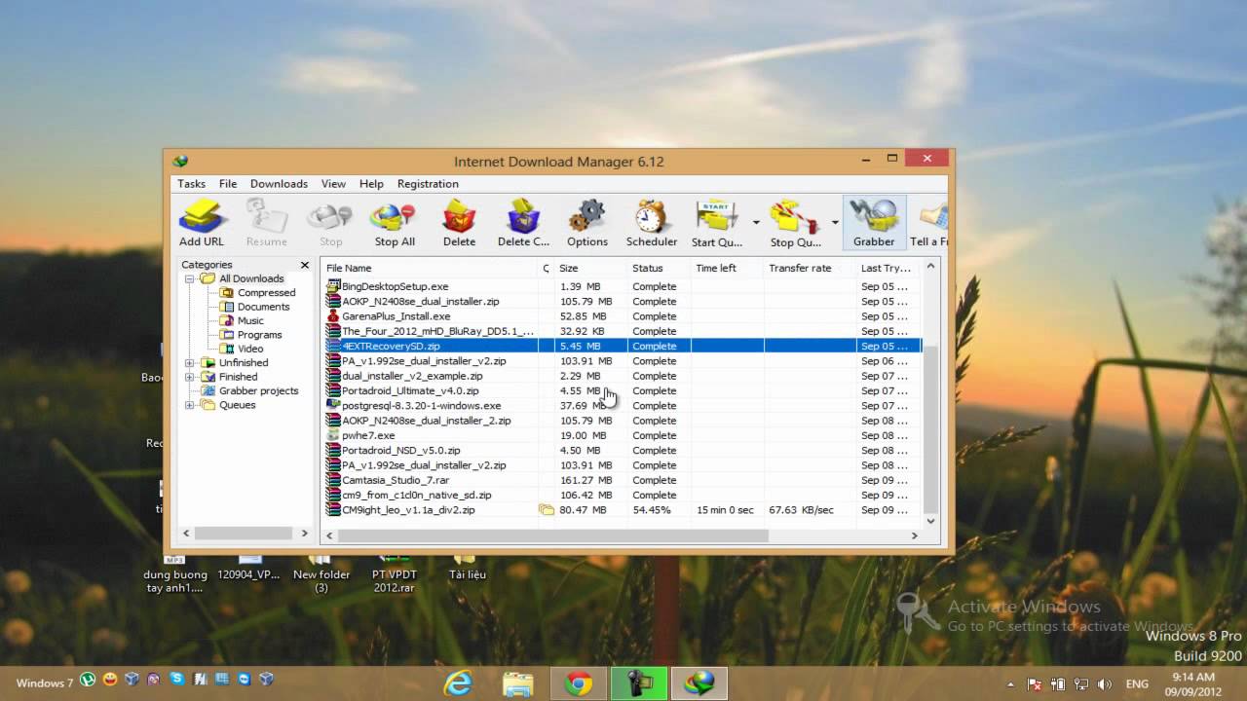Click the download list vertical scrollbar thumb
Viewport: 1247px width, 701px height.
pyautogui.click(x=930, y=428)
